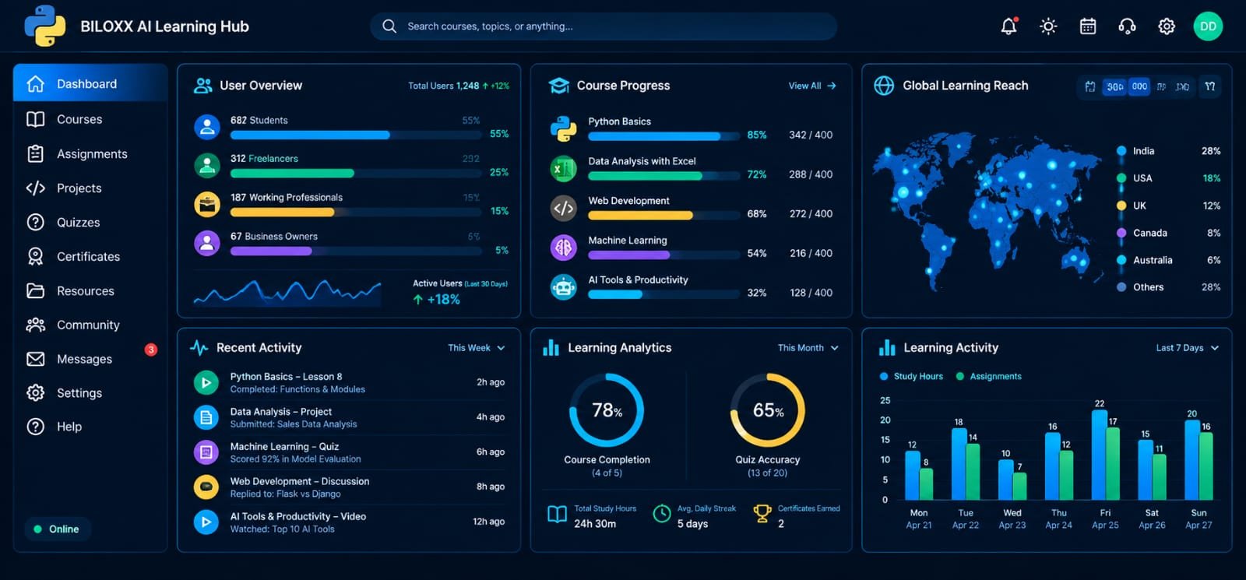Click the globe icon in Global Learning Reach
1246x580 pixels.
tap(884, 86)
